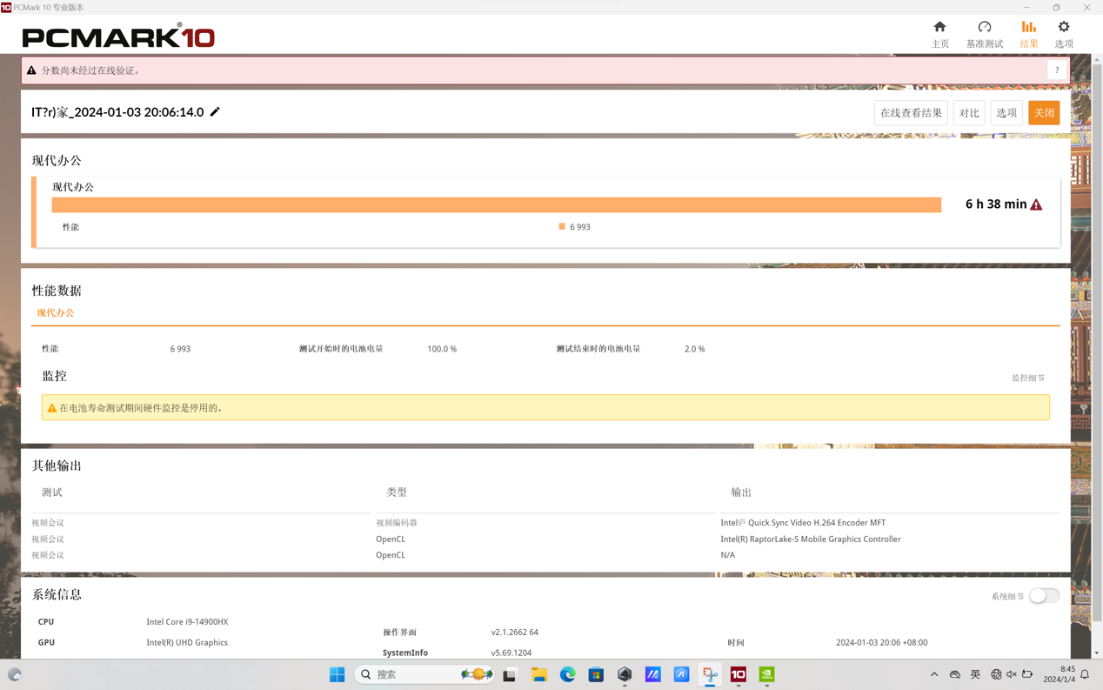Click the red battery warning triangle icon
1103x690 pixels.
1036,204
